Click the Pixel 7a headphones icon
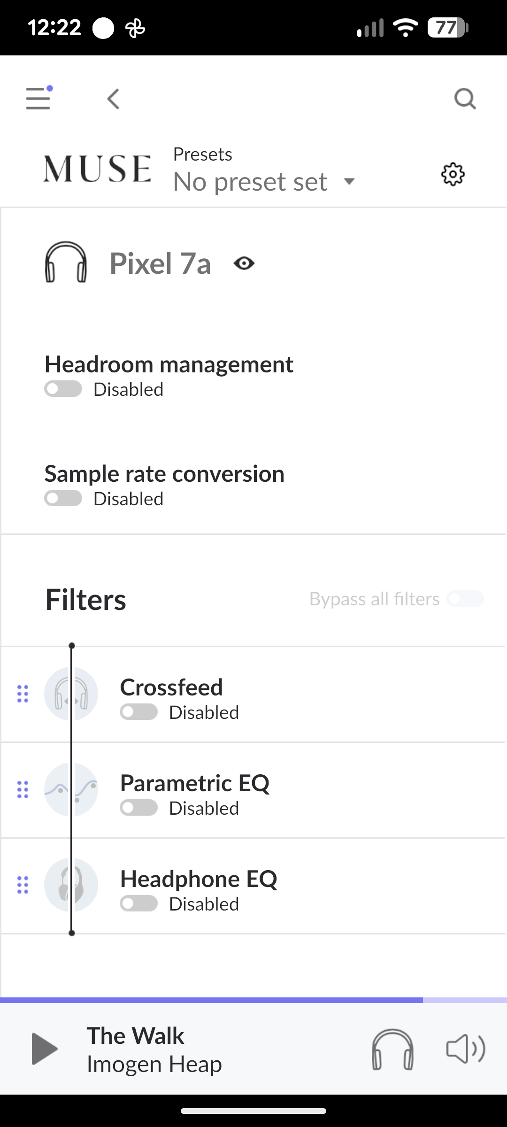 [x=66, y=262]
